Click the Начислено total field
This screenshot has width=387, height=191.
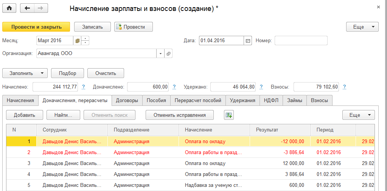[x=55, y=87]
